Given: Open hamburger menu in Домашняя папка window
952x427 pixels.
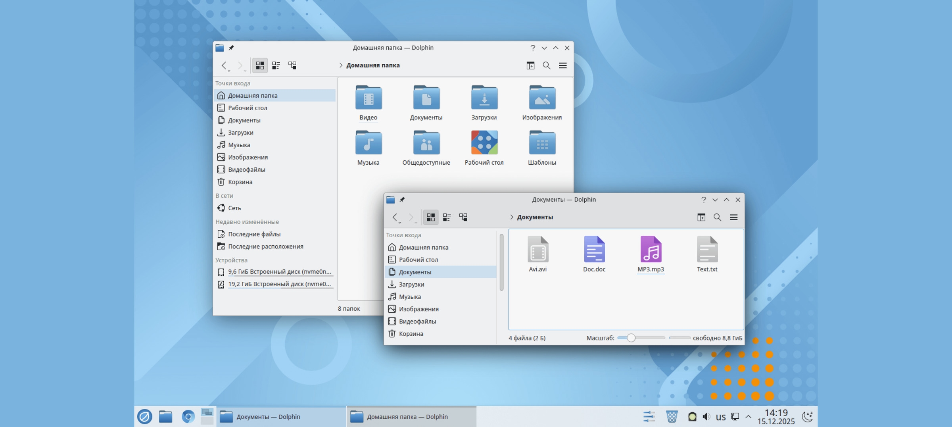Looking at the screenshot, I should pos(562,65).
